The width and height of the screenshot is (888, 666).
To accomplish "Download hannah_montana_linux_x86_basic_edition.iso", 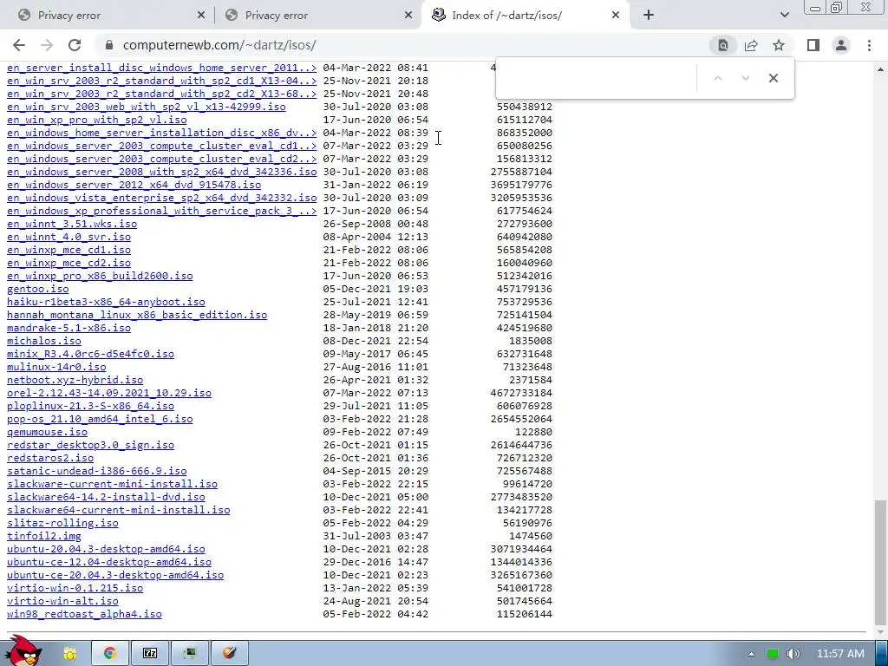I will click(137, 315).
